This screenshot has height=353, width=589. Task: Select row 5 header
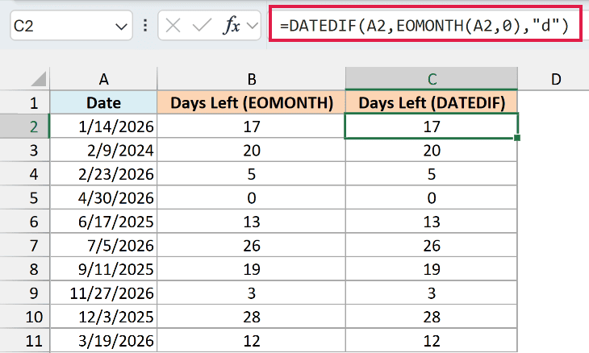(x=25, y=197)
